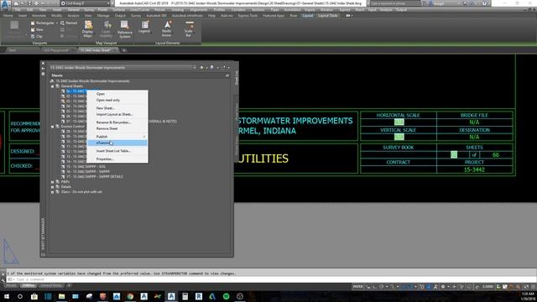Click the Cortana search circle icon

[x=20, y=296]
